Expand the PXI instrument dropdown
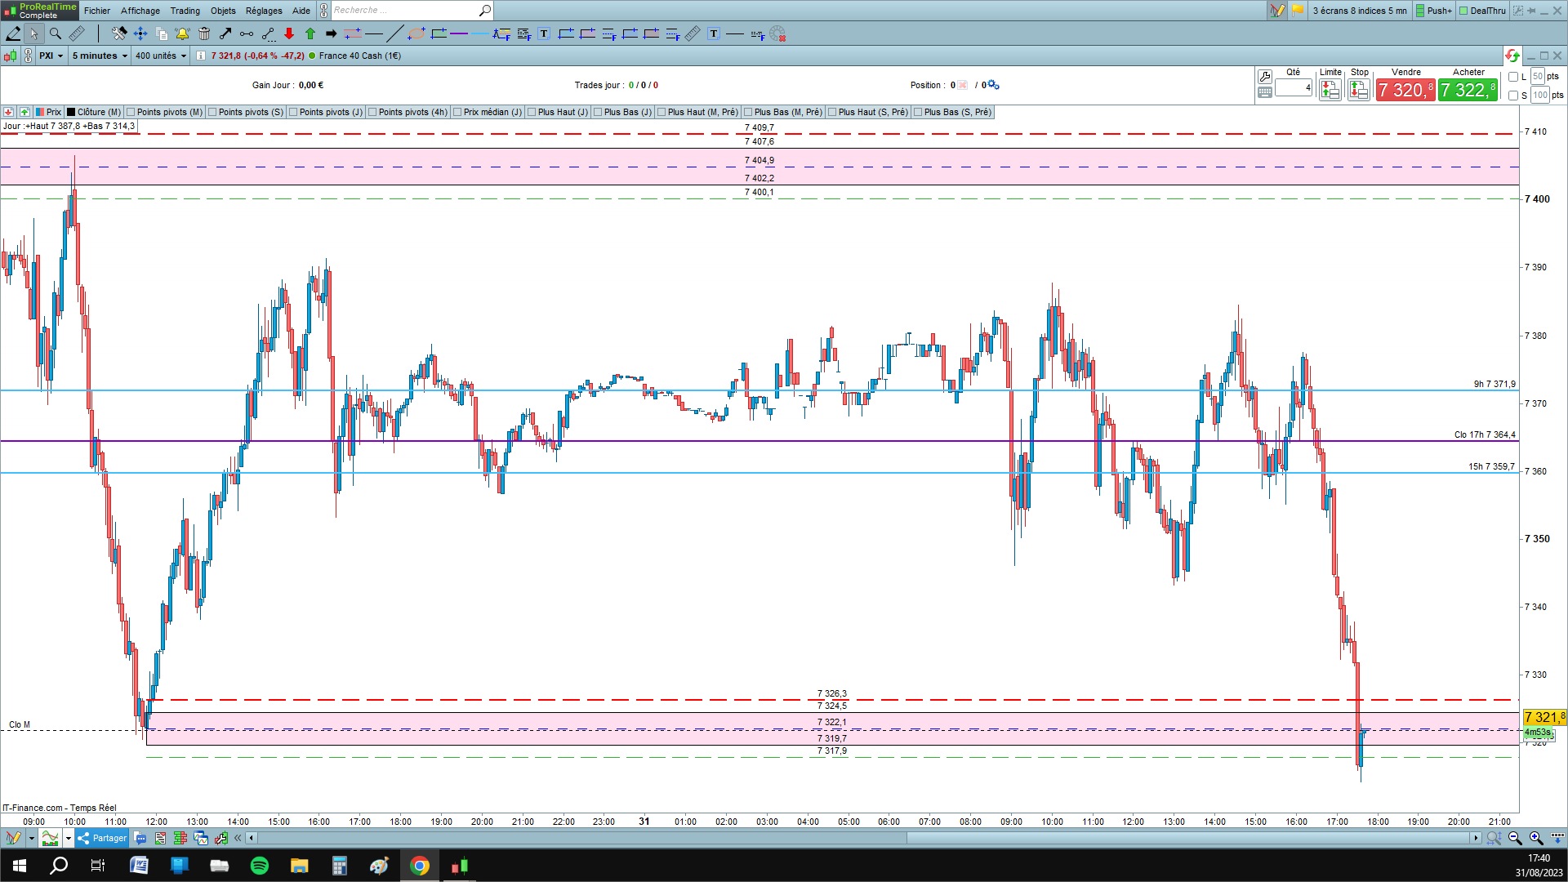1568x882 pixels. 51,56
